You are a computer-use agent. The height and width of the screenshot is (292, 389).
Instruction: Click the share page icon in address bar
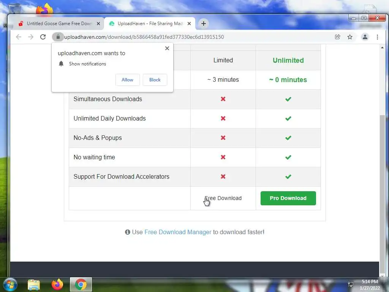coord(337,37)
